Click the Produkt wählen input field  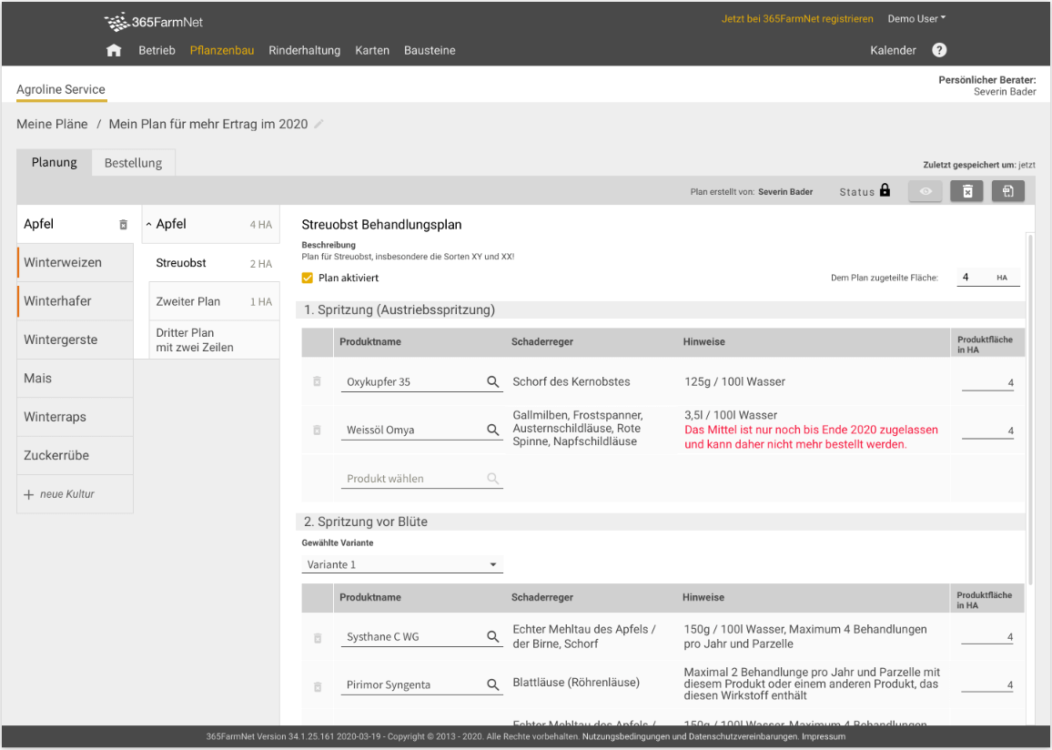(414, 479)
